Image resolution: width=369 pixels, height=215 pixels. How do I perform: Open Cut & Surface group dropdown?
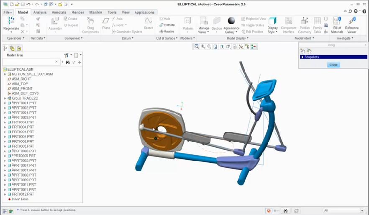[x=167, y=38]
